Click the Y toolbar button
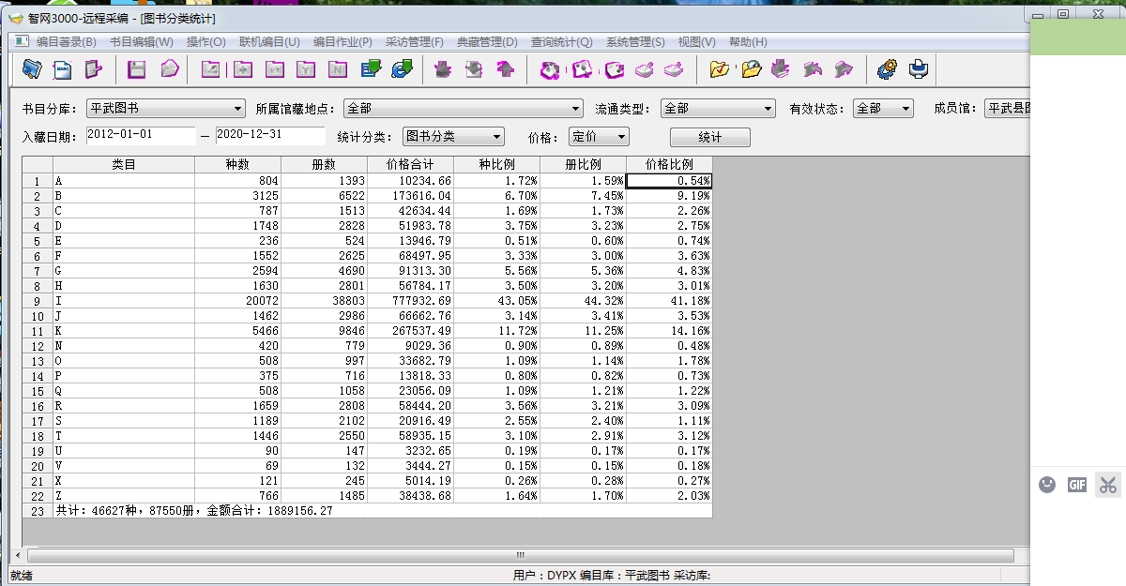 pyautogui.click(x=307, y=69)
